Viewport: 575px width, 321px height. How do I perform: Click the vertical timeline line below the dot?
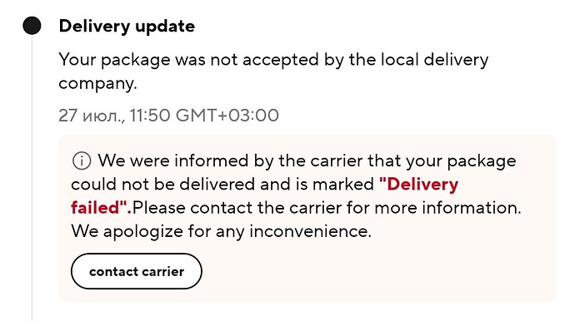click(32, 175)
